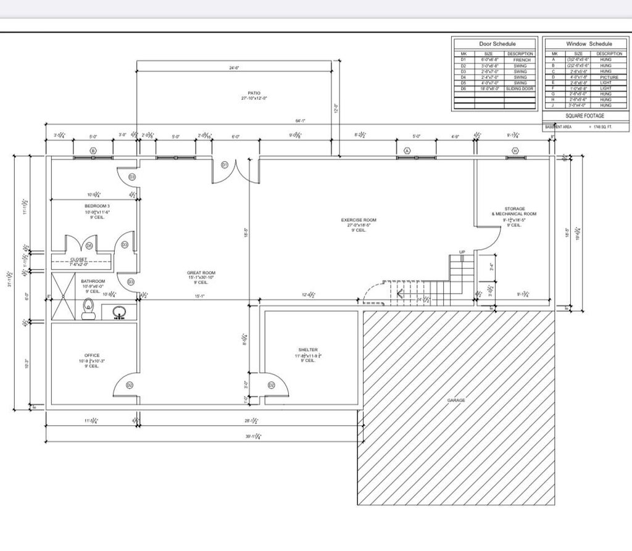Image resolution: width=632 pixels, height=551 pixels.
Task: Select the D5 closet door tag
Action: point(89,246)
